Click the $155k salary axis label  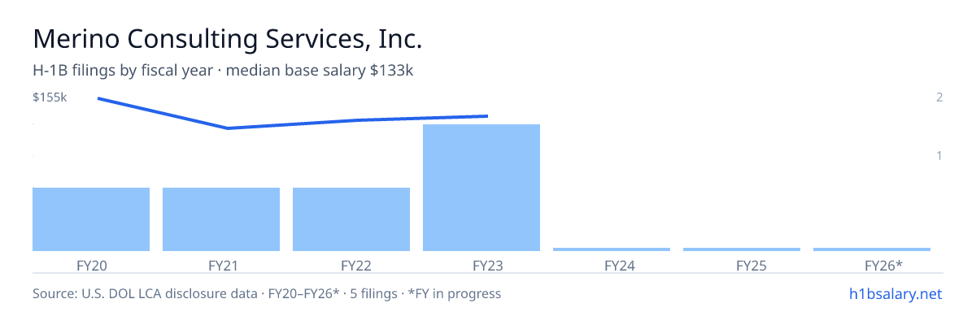point(50,97)
